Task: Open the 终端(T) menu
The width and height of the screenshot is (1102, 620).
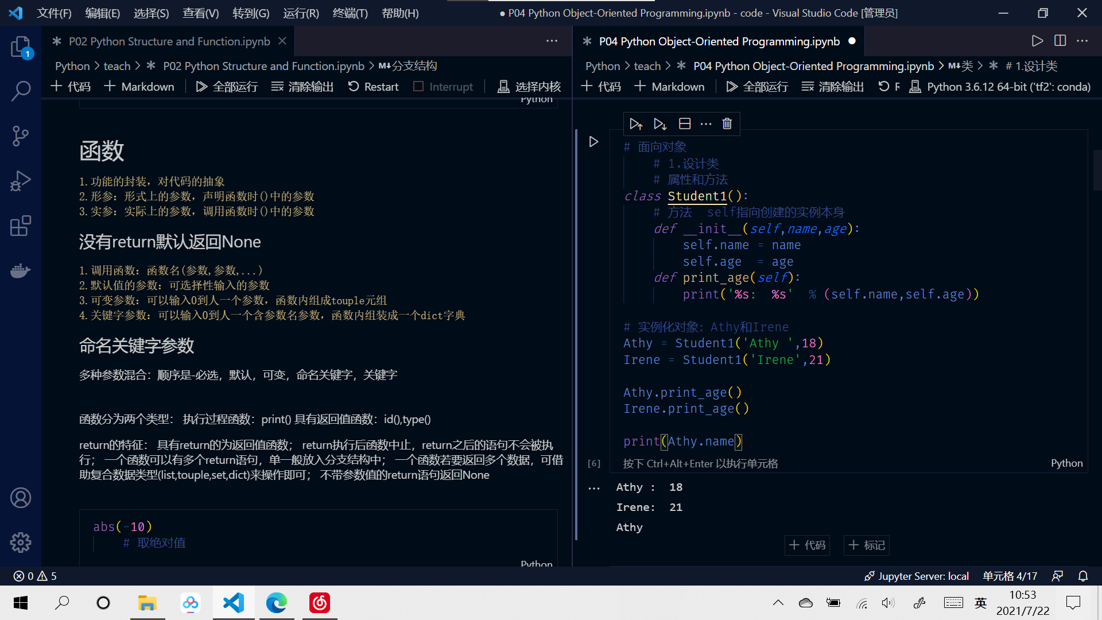Action: (350, 13)
